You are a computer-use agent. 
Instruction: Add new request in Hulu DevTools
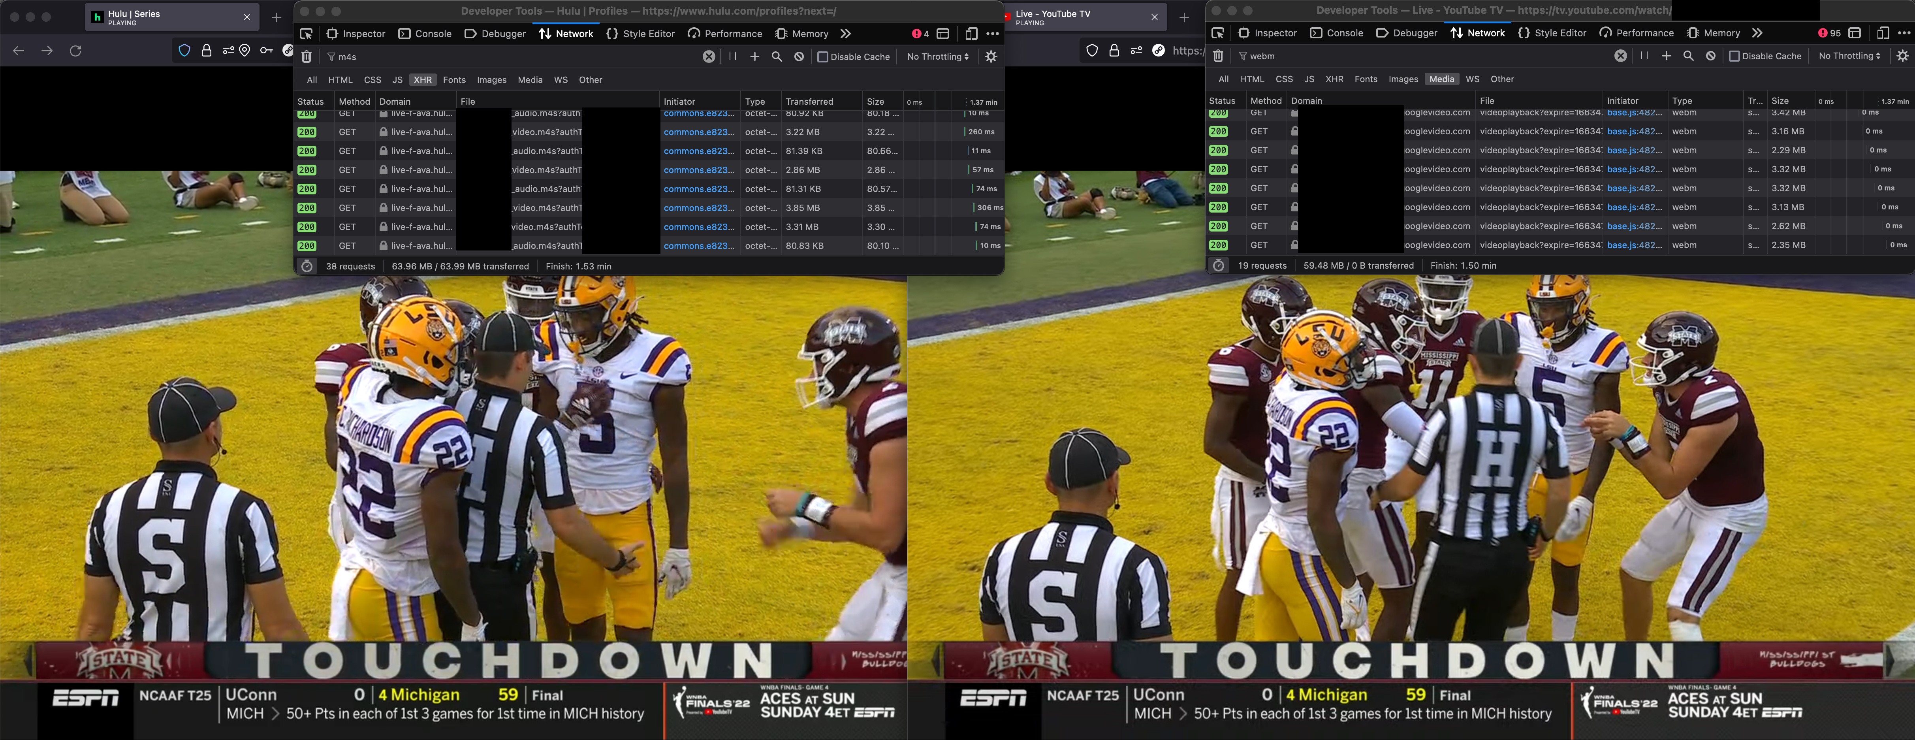click(754, 56)
